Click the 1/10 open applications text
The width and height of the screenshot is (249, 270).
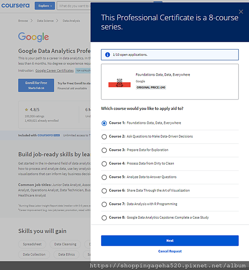(x=130, y=54)
